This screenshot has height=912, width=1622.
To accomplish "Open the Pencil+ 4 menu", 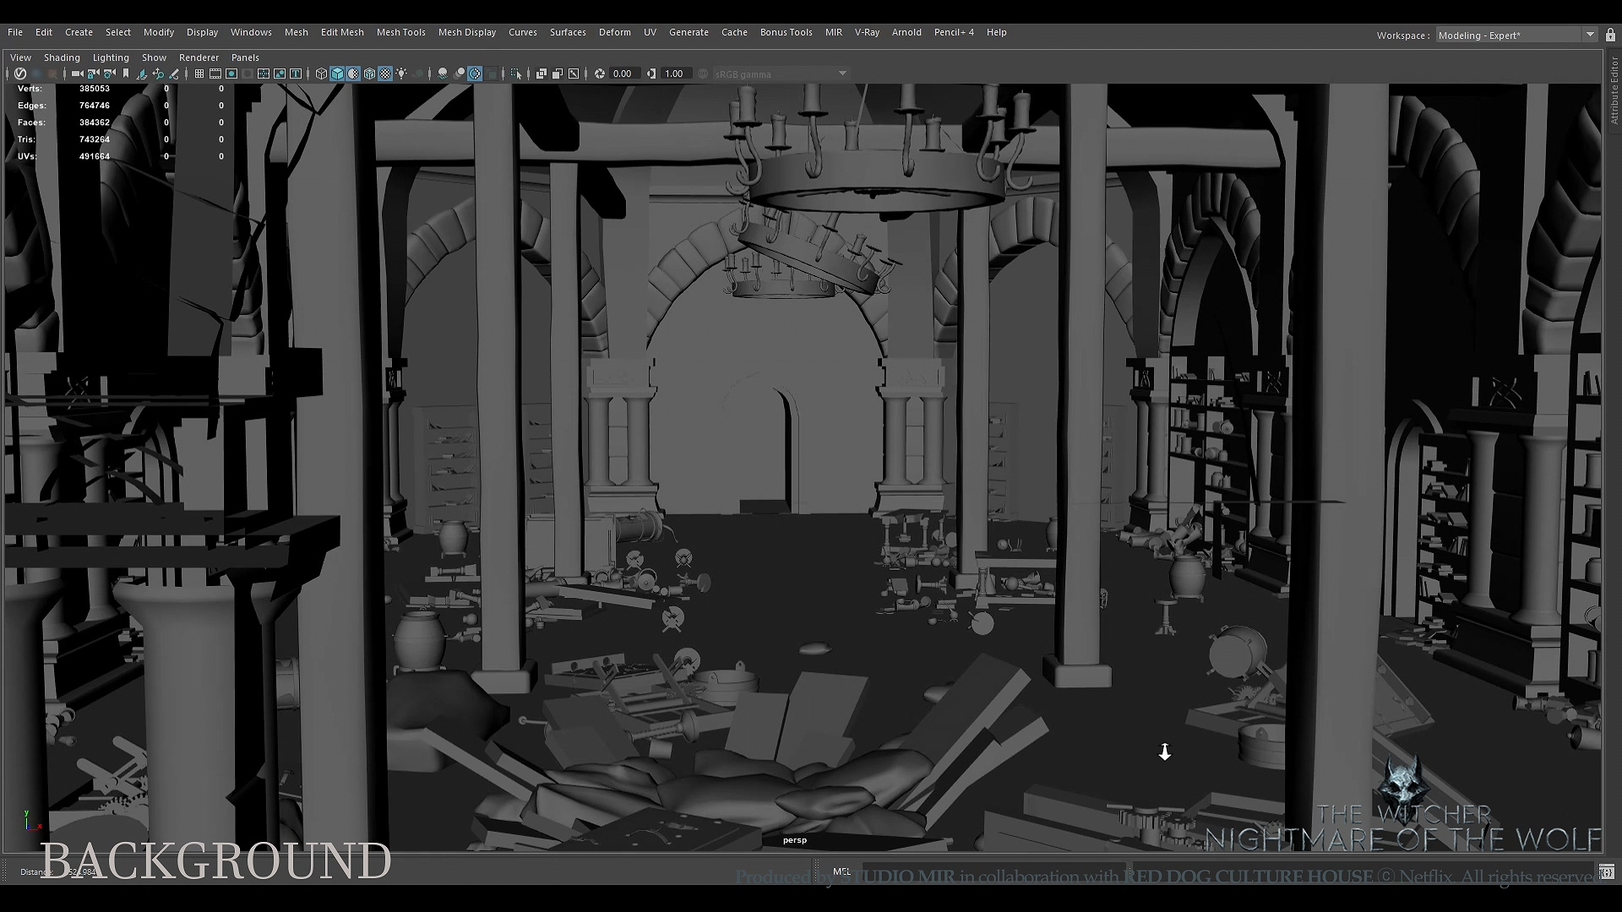I will click(x=954, y=32).
